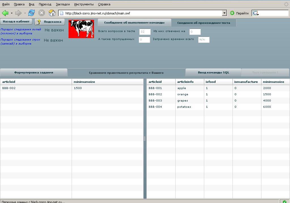
Task: Click the green Go (Перейти) icon
Action: point(232,13)
